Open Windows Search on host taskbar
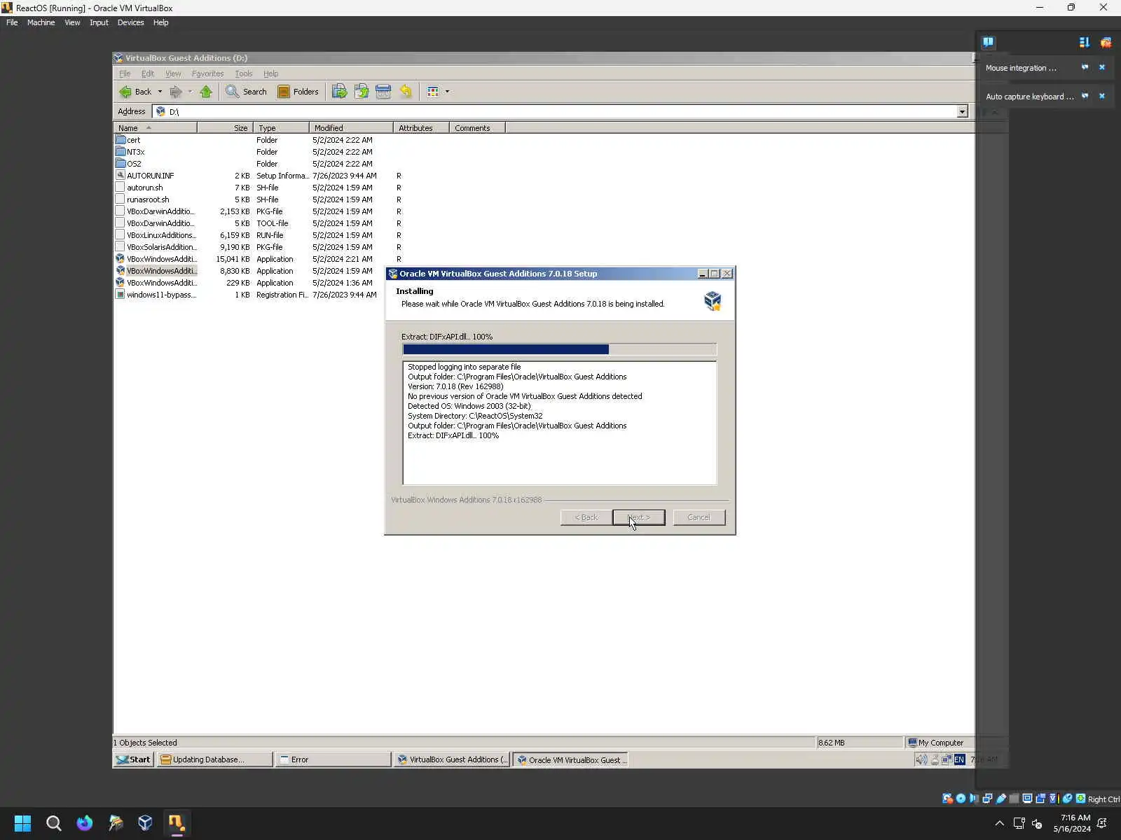The width and height of the screenshot is (1121, 840). pyautogui.click(x=54, y=823)
